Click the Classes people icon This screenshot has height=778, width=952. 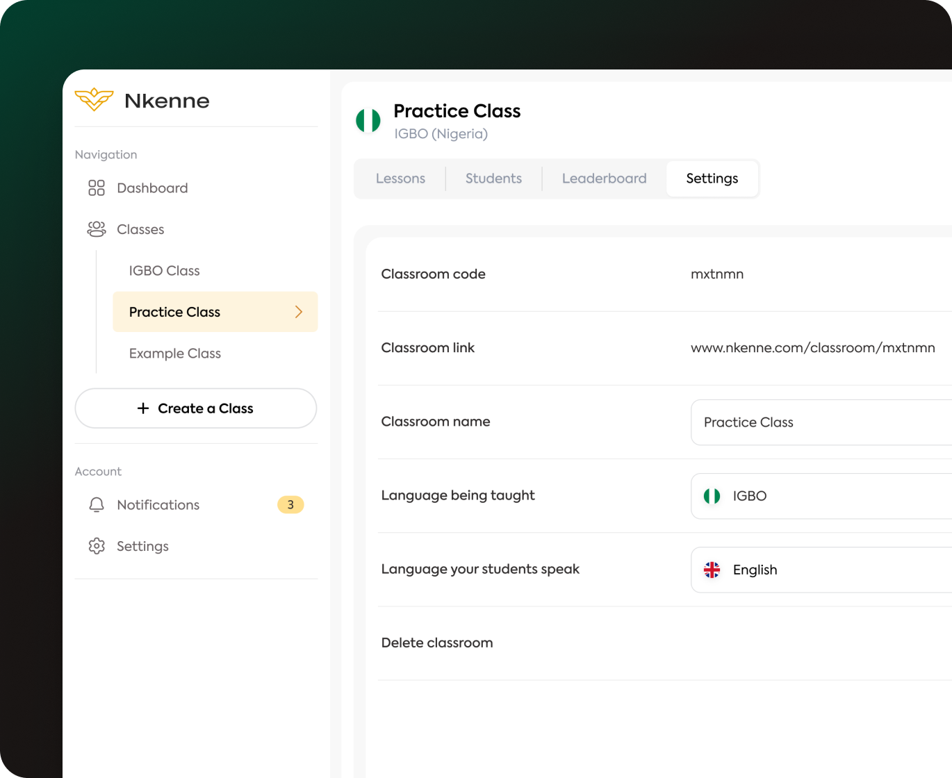(97, 229)
